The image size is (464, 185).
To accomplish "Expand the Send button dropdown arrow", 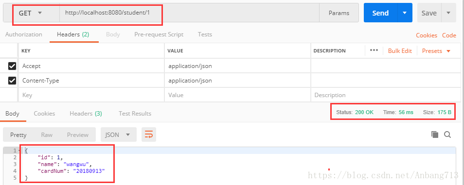I will (x=405, y=13).
